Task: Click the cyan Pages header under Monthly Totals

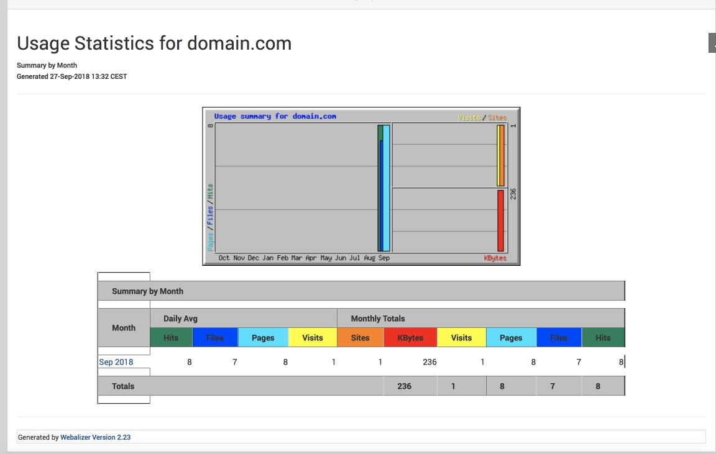Action: pos(511,338)
